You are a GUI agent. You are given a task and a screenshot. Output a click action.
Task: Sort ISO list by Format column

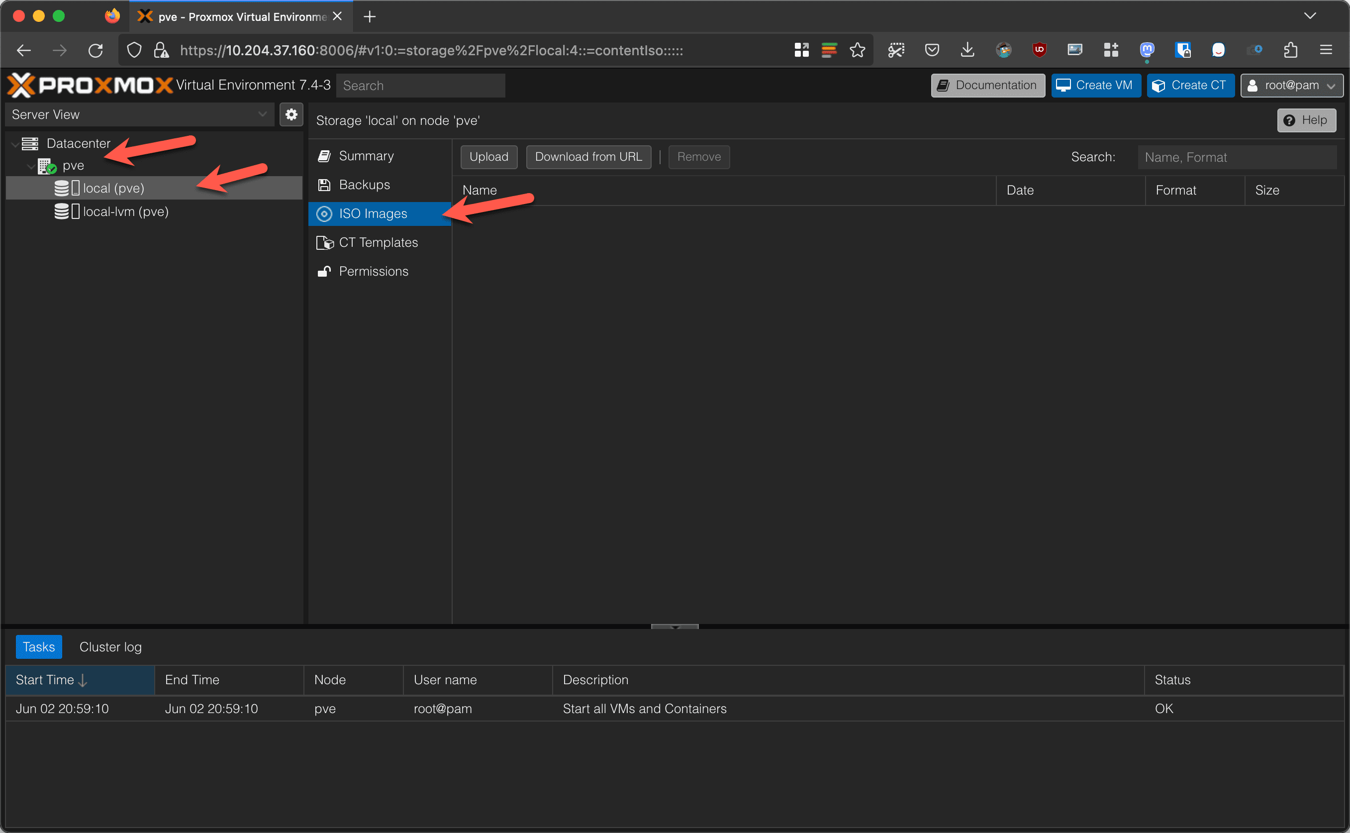click(1195, 191)
